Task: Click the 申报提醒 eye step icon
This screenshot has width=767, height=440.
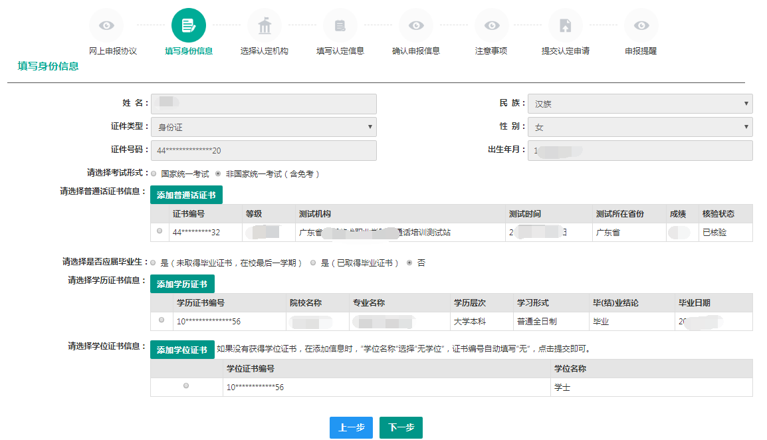Action: coord(641,26)
